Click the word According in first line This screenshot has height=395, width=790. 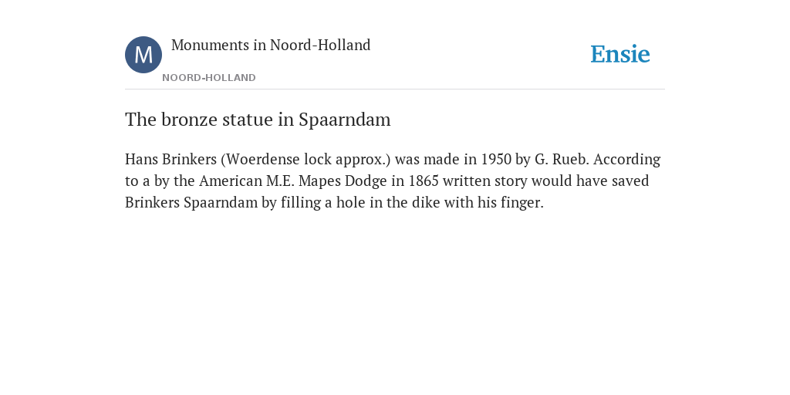(626, 159)
